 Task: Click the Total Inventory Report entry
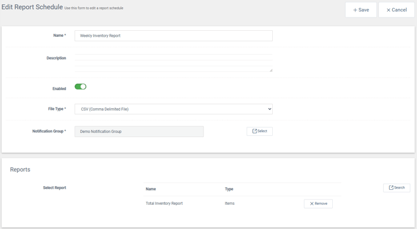pos(164,204)
